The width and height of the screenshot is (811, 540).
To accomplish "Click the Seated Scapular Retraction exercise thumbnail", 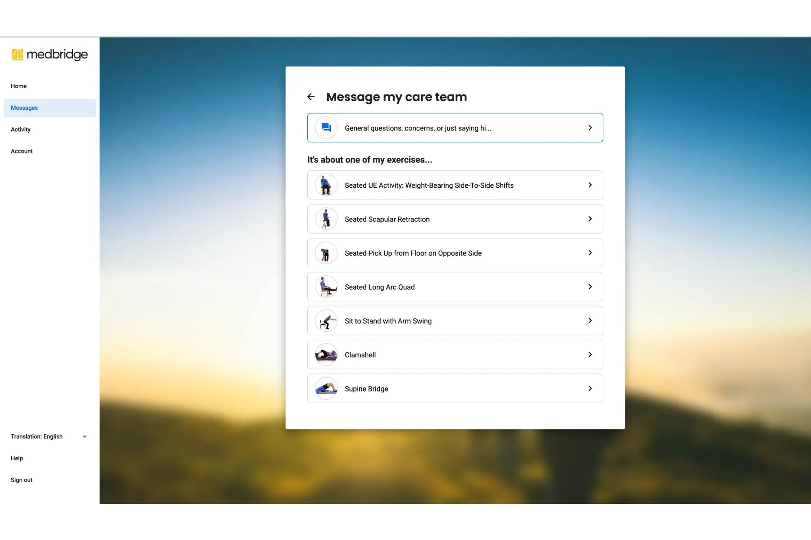I will [326, 219].
